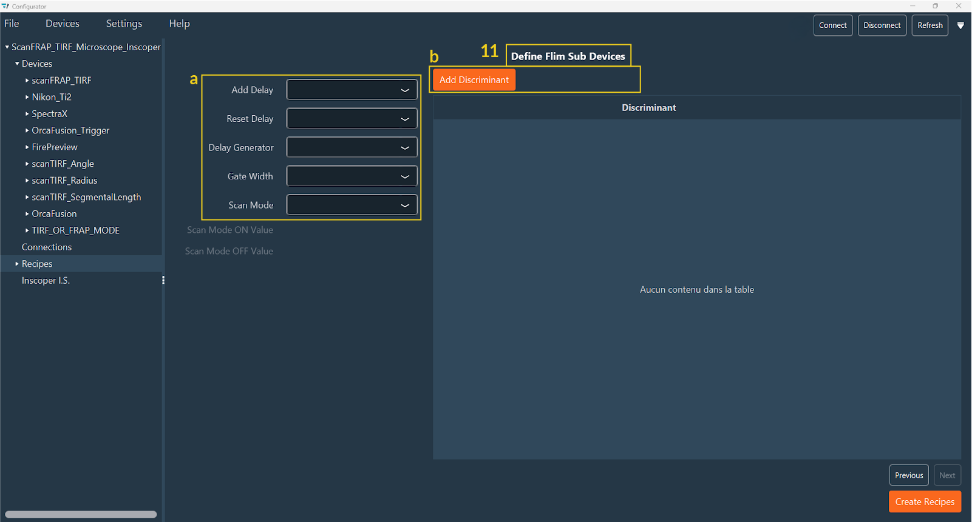Open the Help menu

tap(179, 24)
